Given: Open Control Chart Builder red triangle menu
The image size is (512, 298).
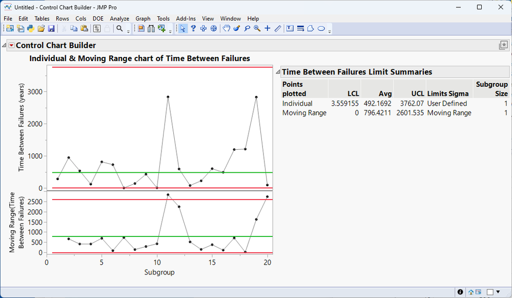Looking at the screenshot, I should point(11,46).
